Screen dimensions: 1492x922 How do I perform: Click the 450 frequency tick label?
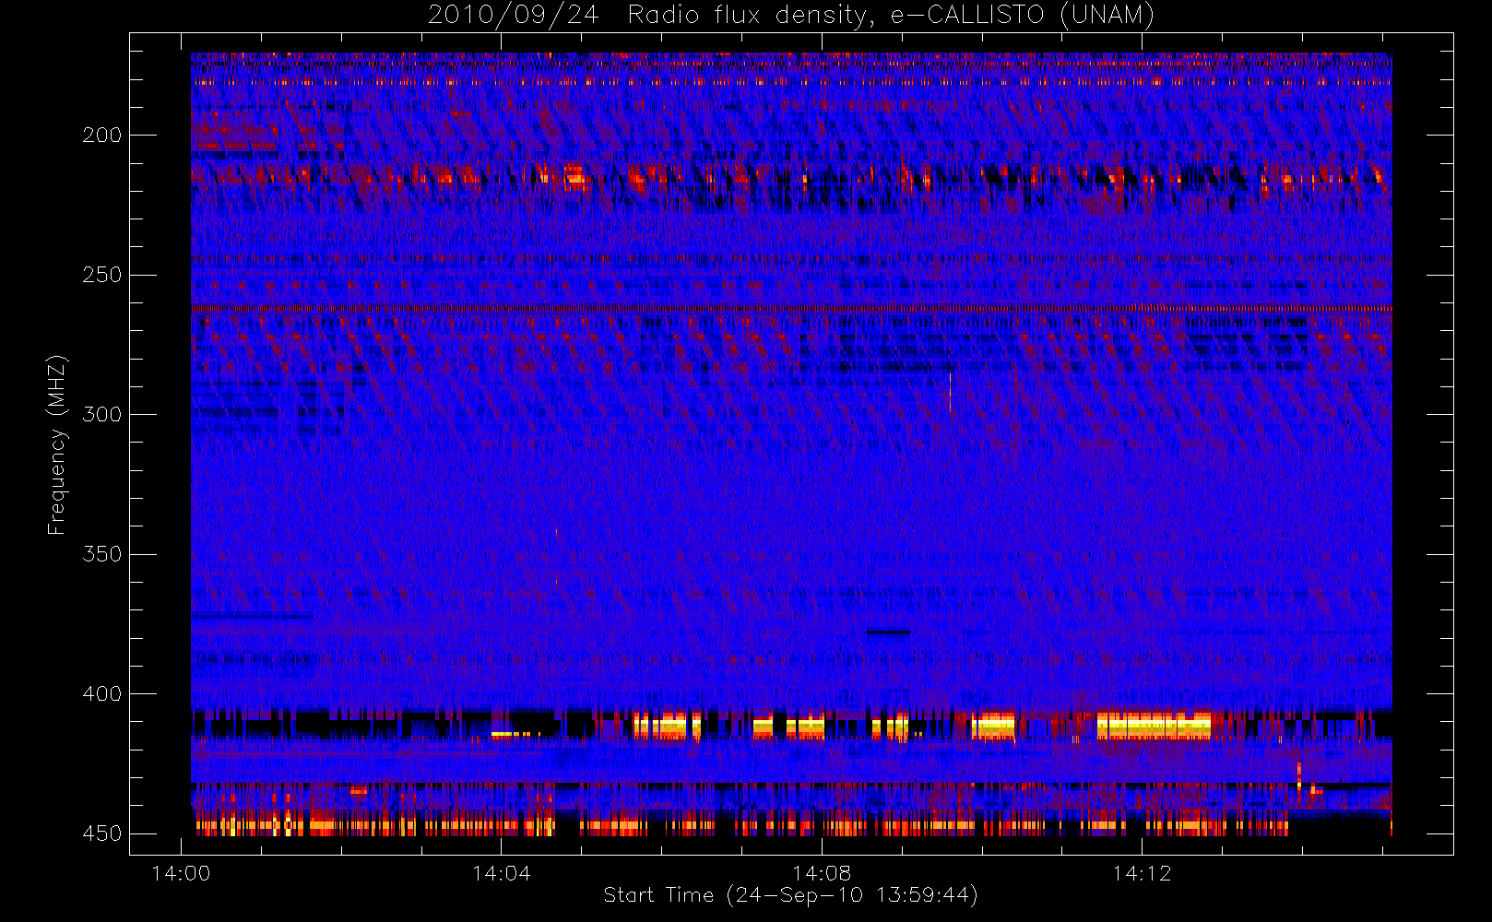pyautogui.click(x=101, y=833)
